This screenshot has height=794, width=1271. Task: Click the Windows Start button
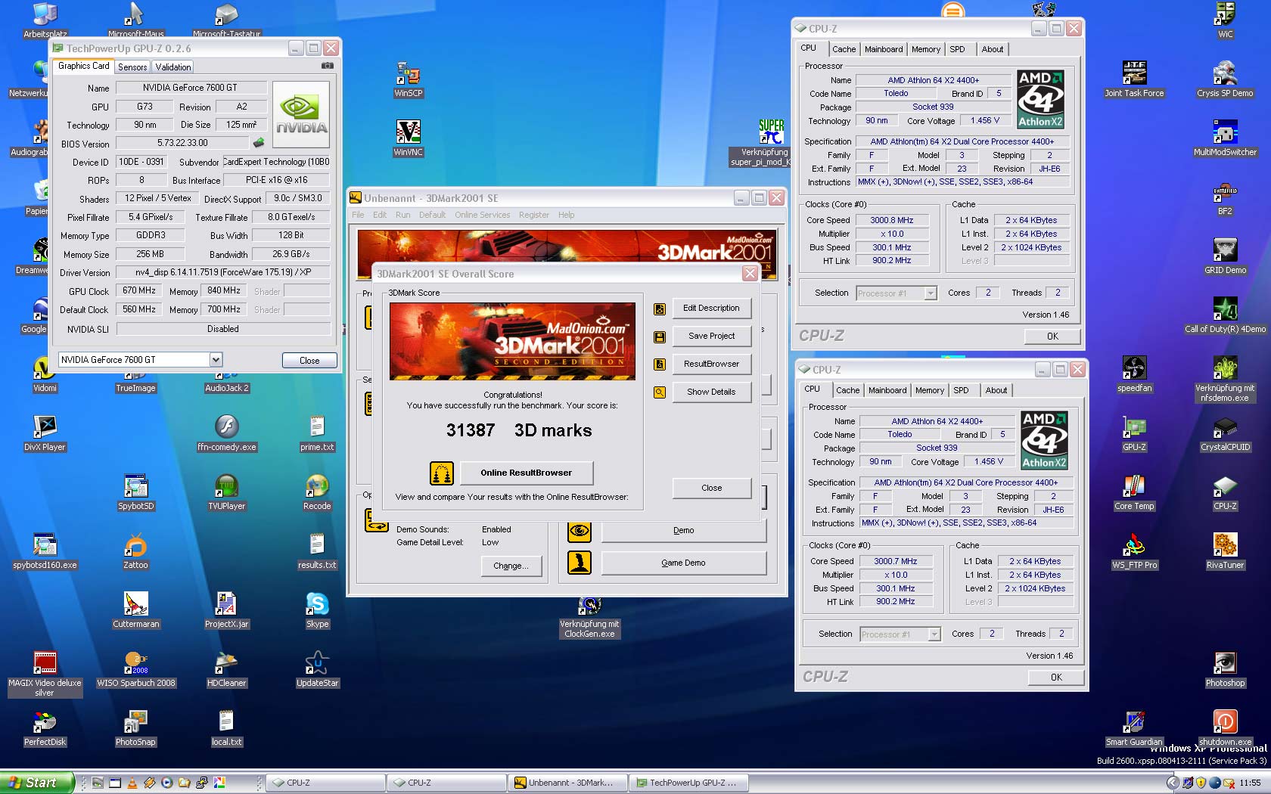(x=36, y=783)
